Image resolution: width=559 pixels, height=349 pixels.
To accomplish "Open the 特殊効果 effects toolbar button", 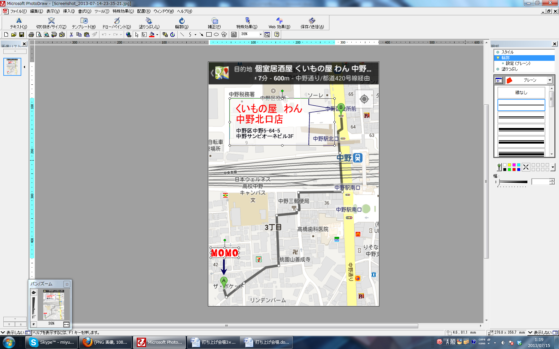I will 247,23.
